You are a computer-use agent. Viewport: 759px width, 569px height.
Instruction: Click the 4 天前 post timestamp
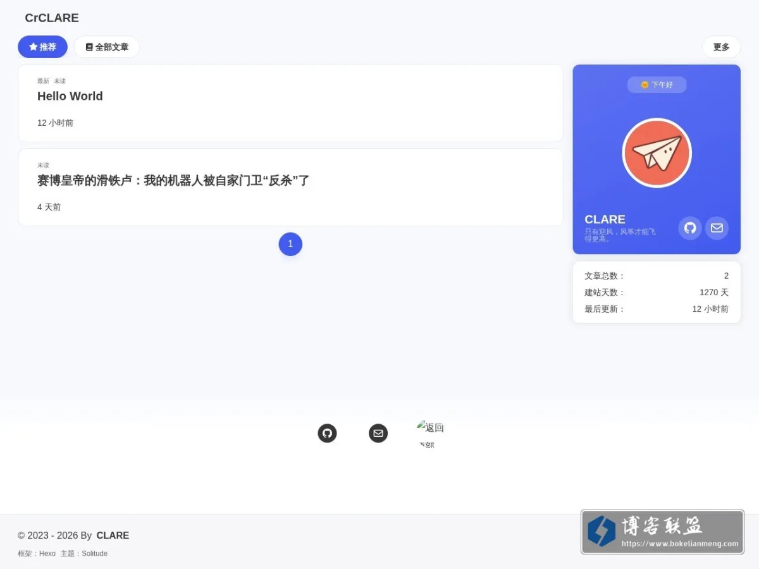tap(49, 207)
